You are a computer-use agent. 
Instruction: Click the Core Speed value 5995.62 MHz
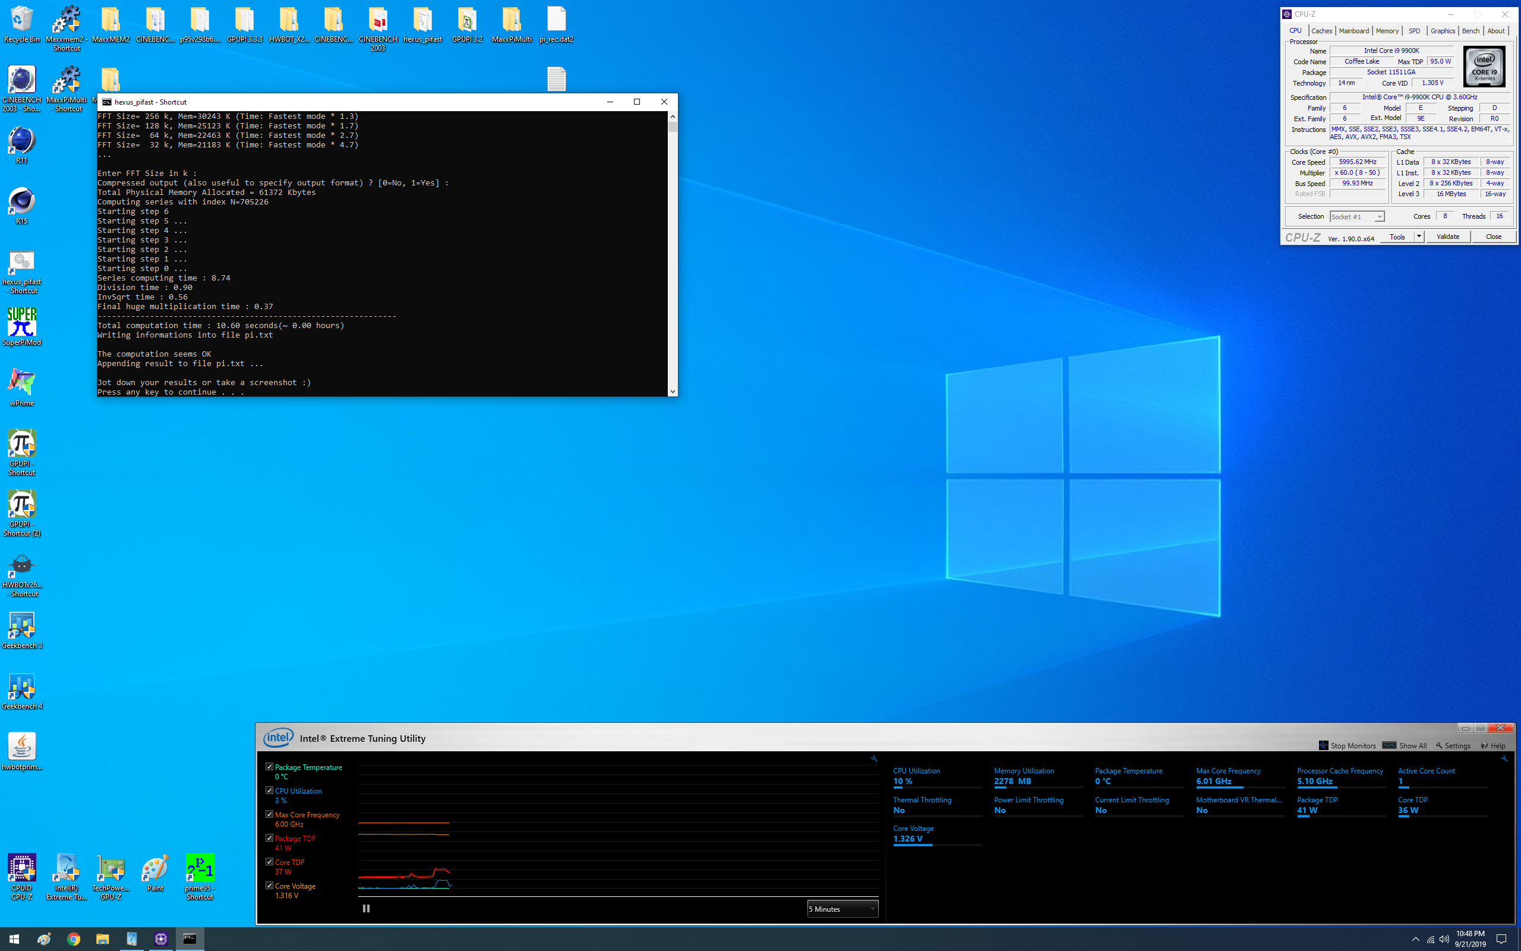click(x=1358, y=162)
